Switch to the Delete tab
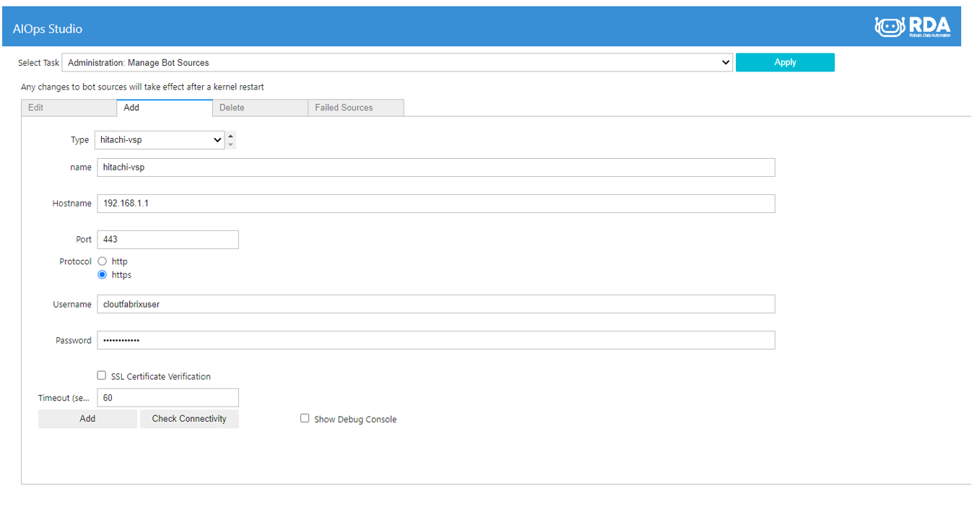The image size is (977, 530). click(x=260, y=108)
